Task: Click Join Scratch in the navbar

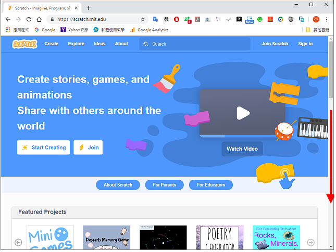Action: tap(275, 44)
